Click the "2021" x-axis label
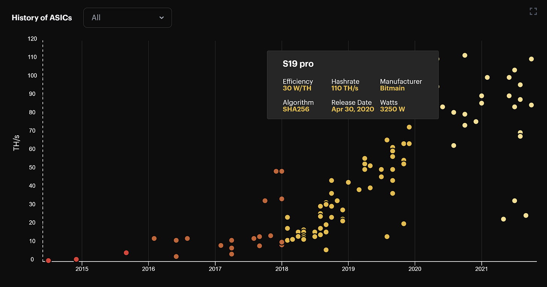The image size is (547, 287). pyautogui.click(x=481, y=269)
